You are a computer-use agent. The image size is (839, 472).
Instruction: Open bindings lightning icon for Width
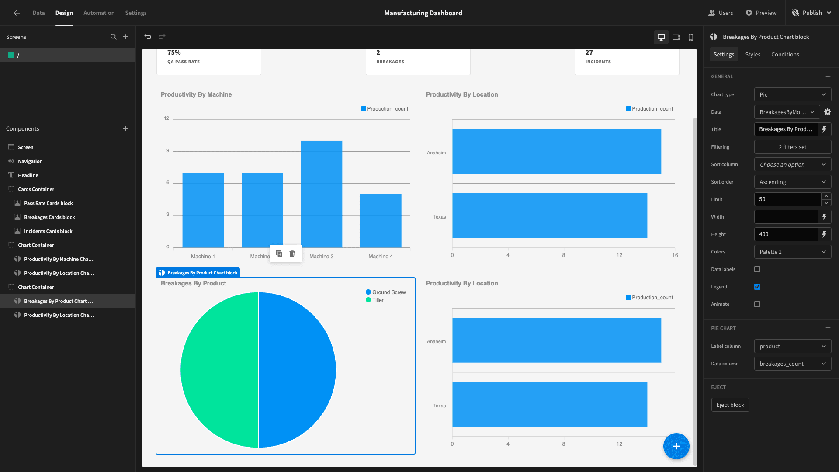[x=825, y=217]
